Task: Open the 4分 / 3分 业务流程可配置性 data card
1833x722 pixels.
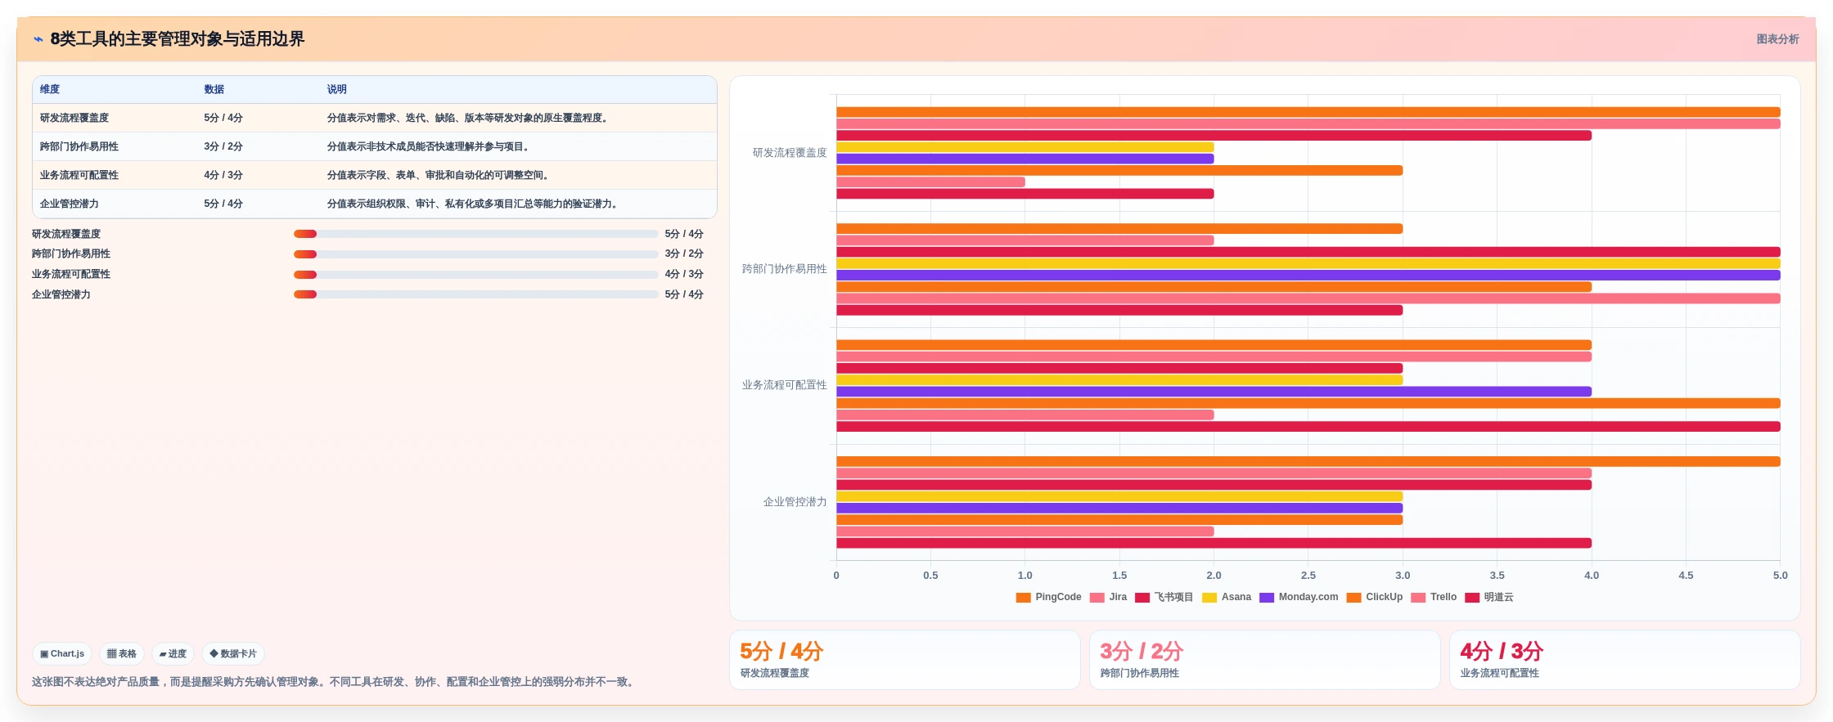Action: pos(1625,660)
